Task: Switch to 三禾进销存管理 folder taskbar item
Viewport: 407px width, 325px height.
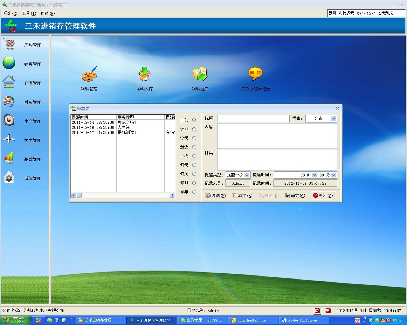Action: click(x=100, y=320)
